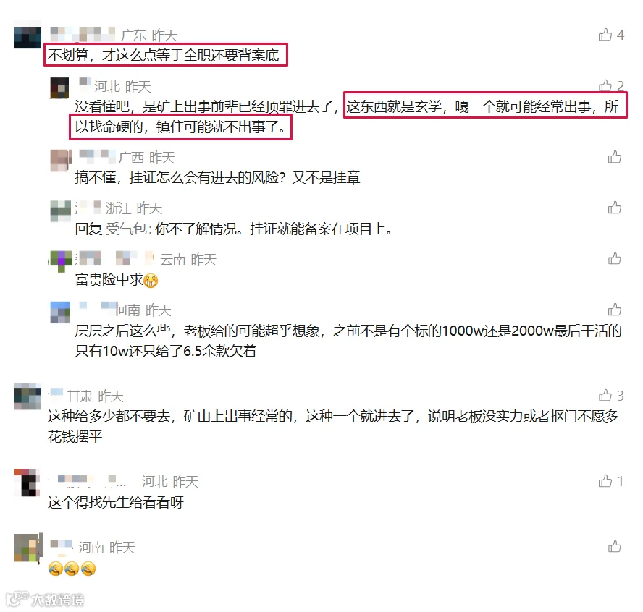Click the 受气包 username in the Zhejiang reply
Image resolution: width=643 pixels, height=612 pixels.
126,229
